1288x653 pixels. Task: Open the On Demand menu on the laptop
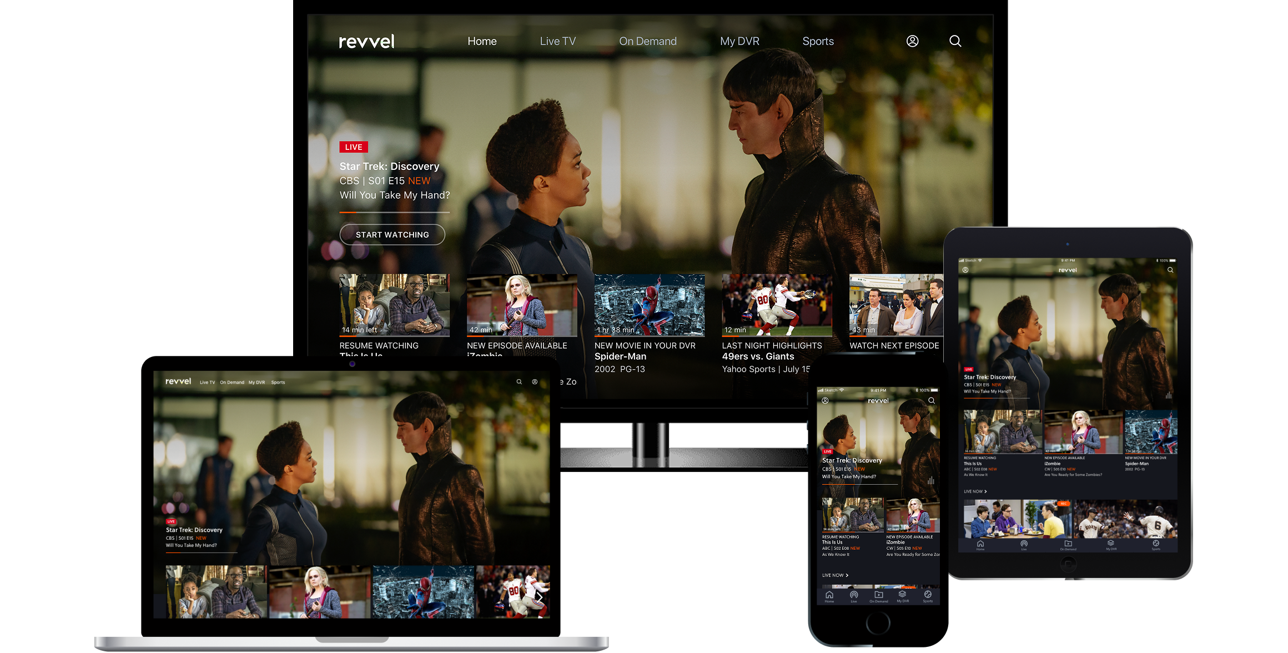[x=232, y=382]
